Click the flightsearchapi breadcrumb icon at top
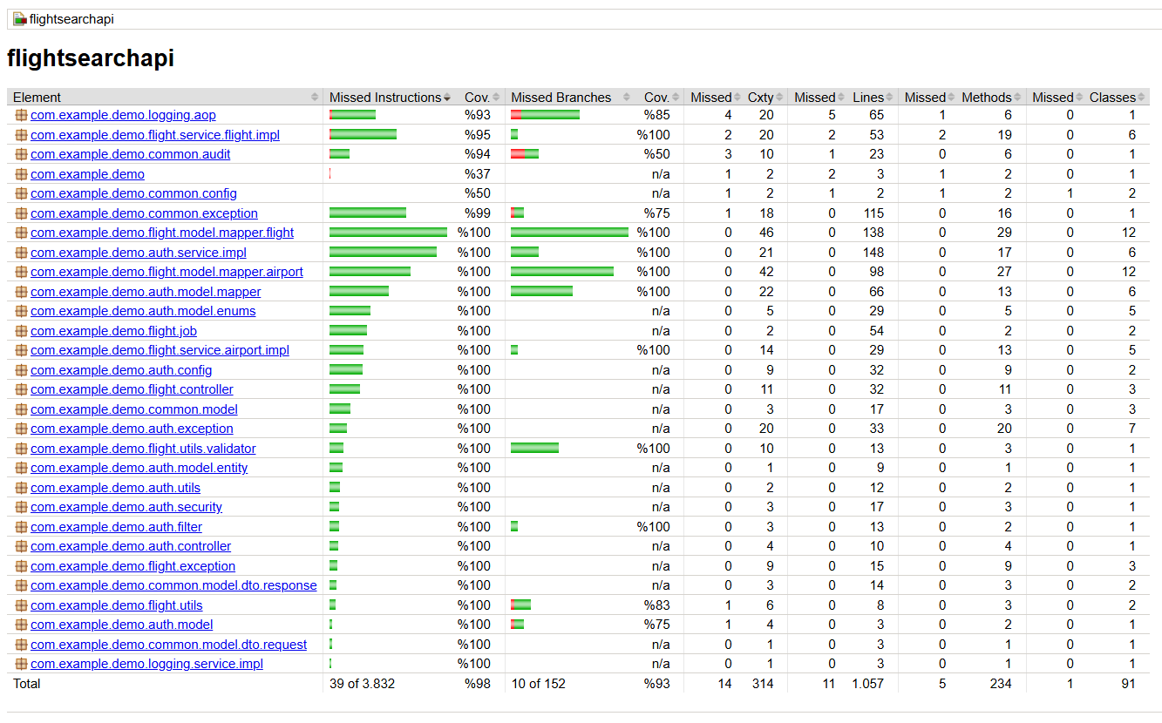 [19, 18]
